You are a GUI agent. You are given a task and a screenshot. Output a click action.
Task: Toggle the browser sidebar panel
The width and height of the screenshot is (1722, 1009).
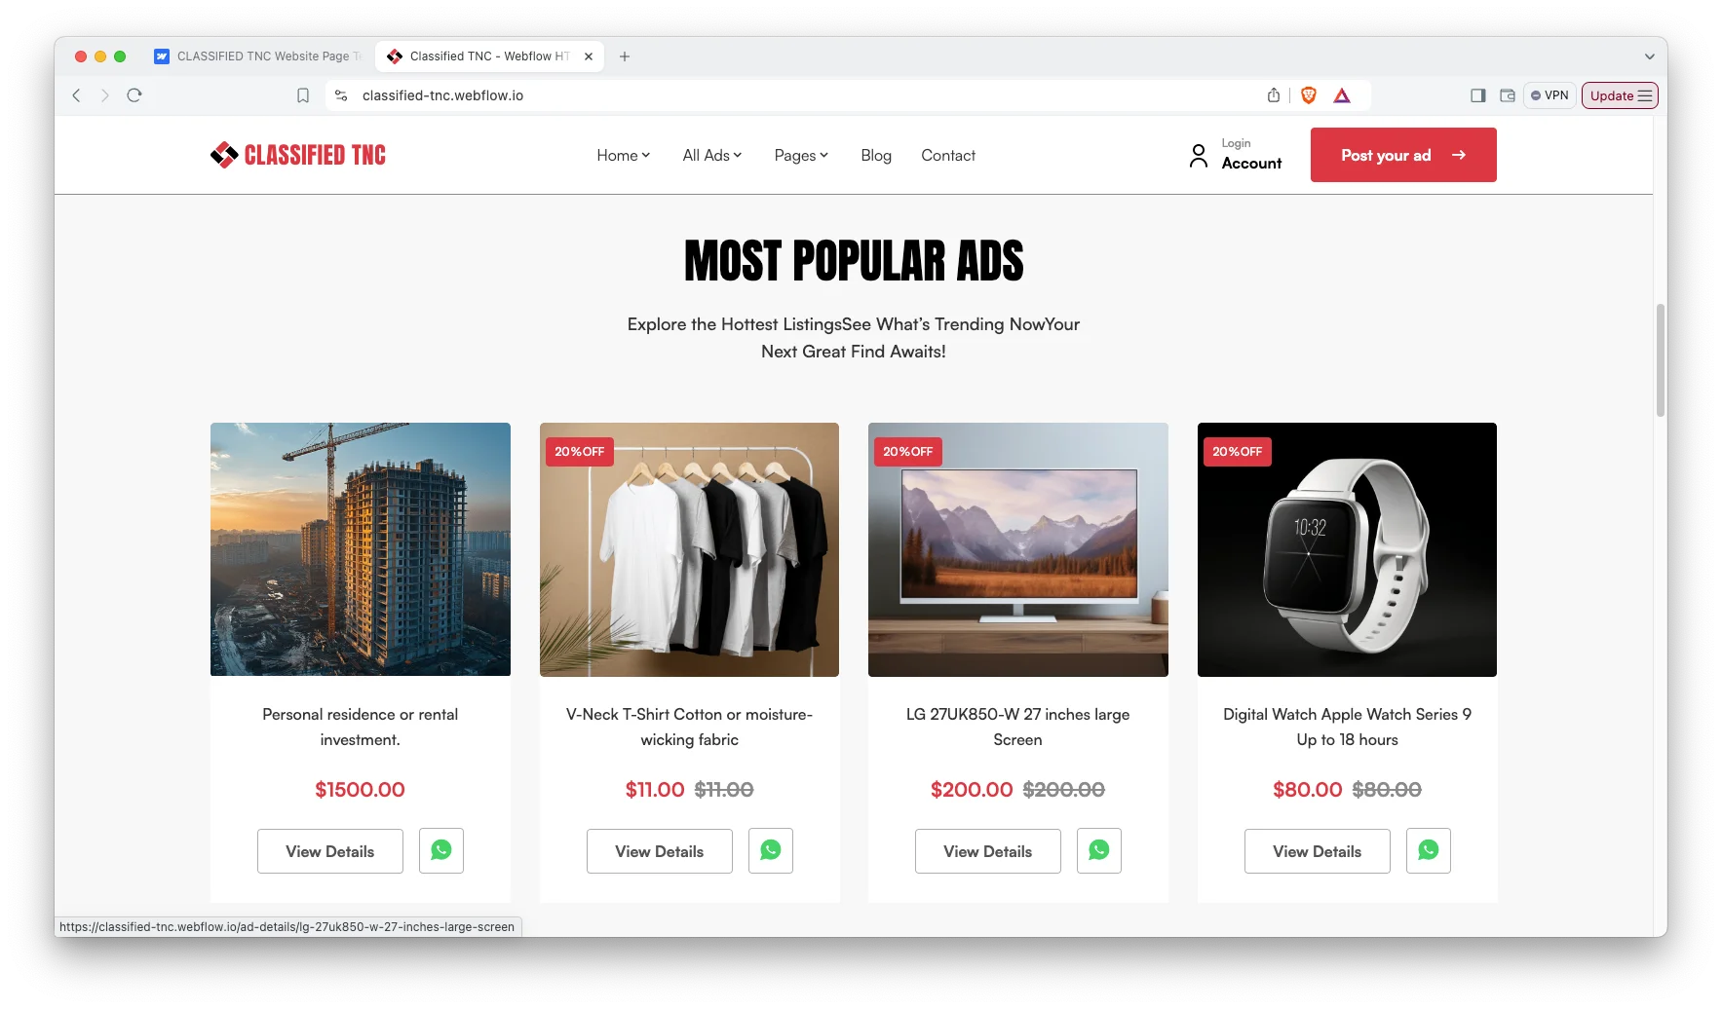click(x=1478, y=95)
